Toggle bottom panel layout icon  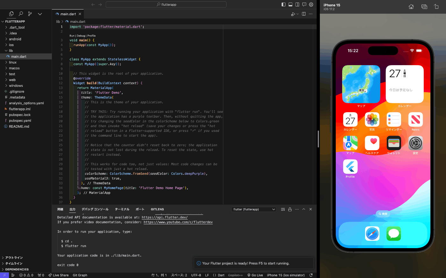pyautogui.click(x=291, y=4)
